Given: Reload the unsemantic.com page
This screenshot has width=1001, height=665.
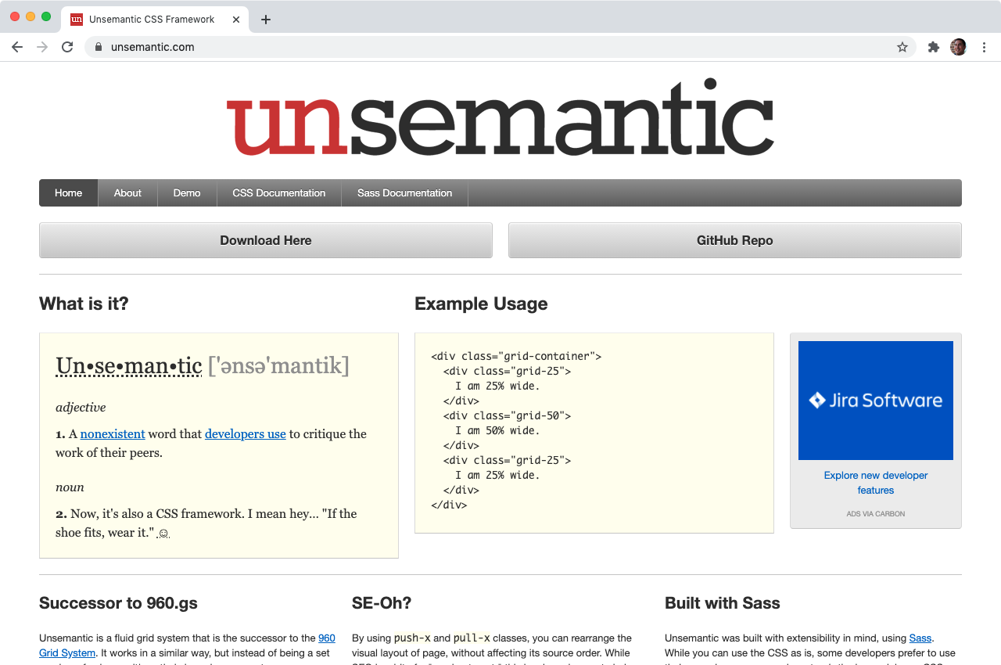Looking at the screenshot, I should pos(67,47).
